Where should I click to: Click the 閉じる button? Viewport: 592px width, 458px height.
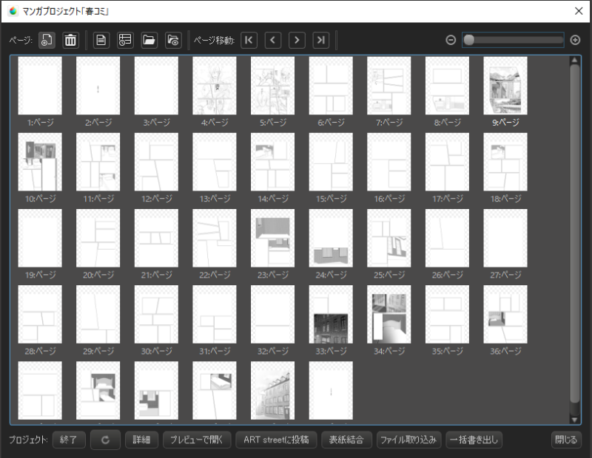click(x=566, y=440)
